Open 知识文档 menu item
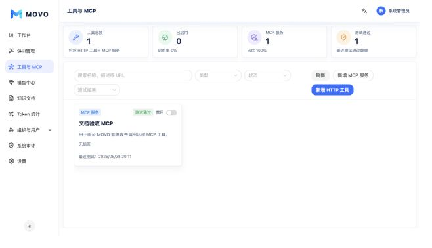This screenshot has height=248, width=432. pos(26,98)
